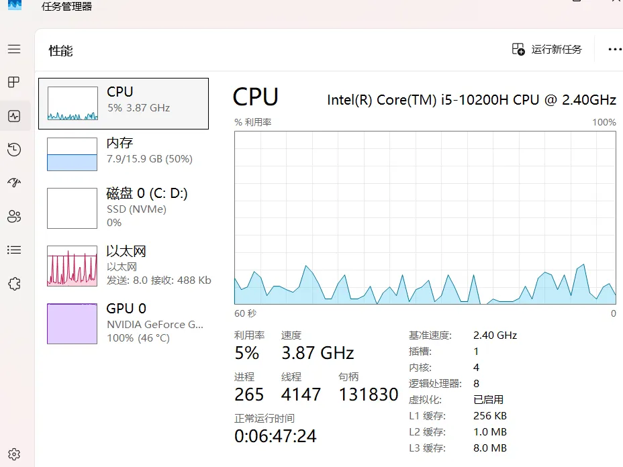Open App history sidebar icon
This screenshot has height=467, width=623.
click(x=14, y=150)
